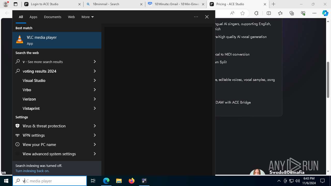Open View advanced system settings result
Viewport: 331px width, 186px height.
(50, 154)
